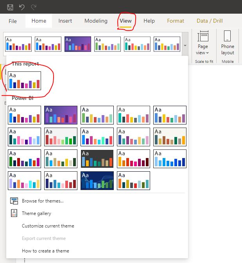
Task: Open the Help tab
Action: [x=149, y=21]
